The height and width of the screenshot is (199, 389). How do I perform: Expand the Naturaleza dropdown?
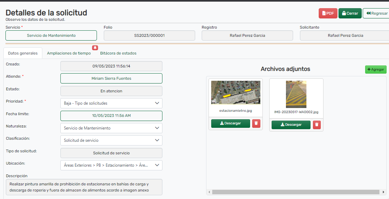(x=111, y=128)
